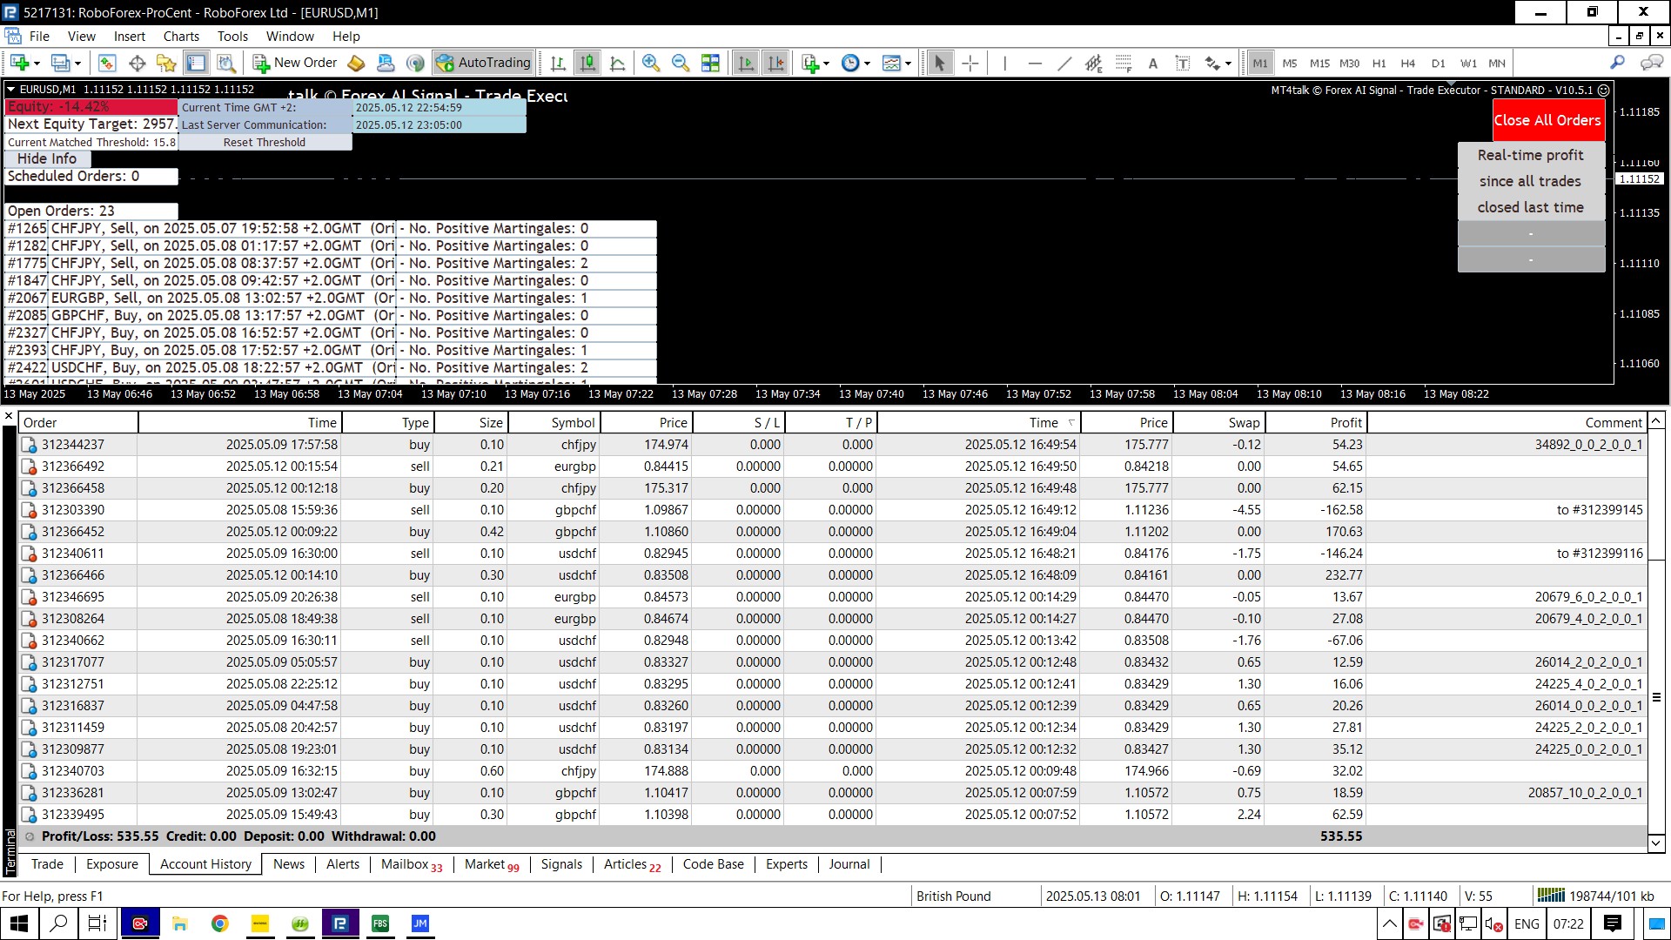Open the Market Watch panel icon
Viewport: 1671px width, 940px height.
click(x=107, y=63)
